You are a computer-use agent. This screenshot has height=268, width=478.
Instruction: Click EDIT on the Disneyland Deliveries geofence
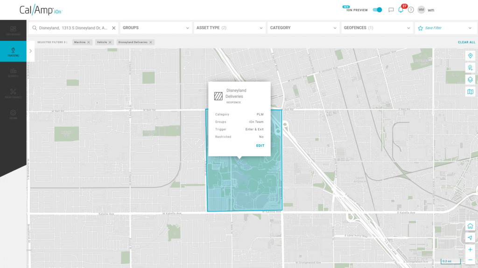[260, 145]
